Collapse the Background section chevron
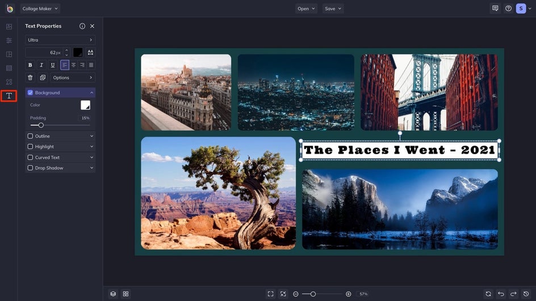This screenshot has width=536, height=301. point(91,92)
